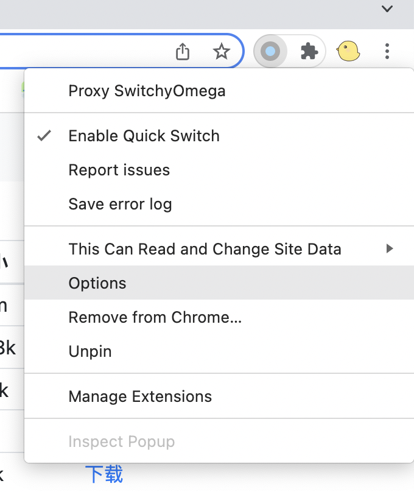Bookmark this page with the star icon
The image size is (414, 492).
pos(222,52)
